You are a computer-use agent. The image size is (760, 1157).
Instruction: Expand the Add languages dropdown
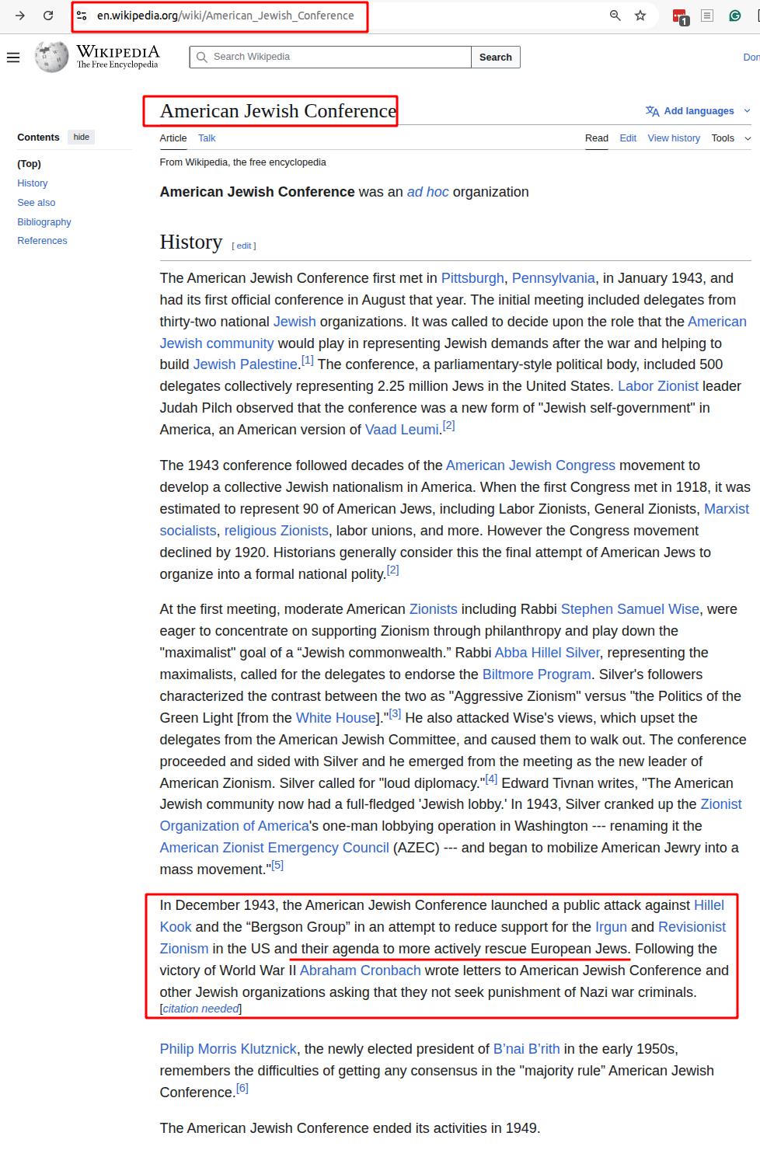pyautogui.click(x=698, y=111)
